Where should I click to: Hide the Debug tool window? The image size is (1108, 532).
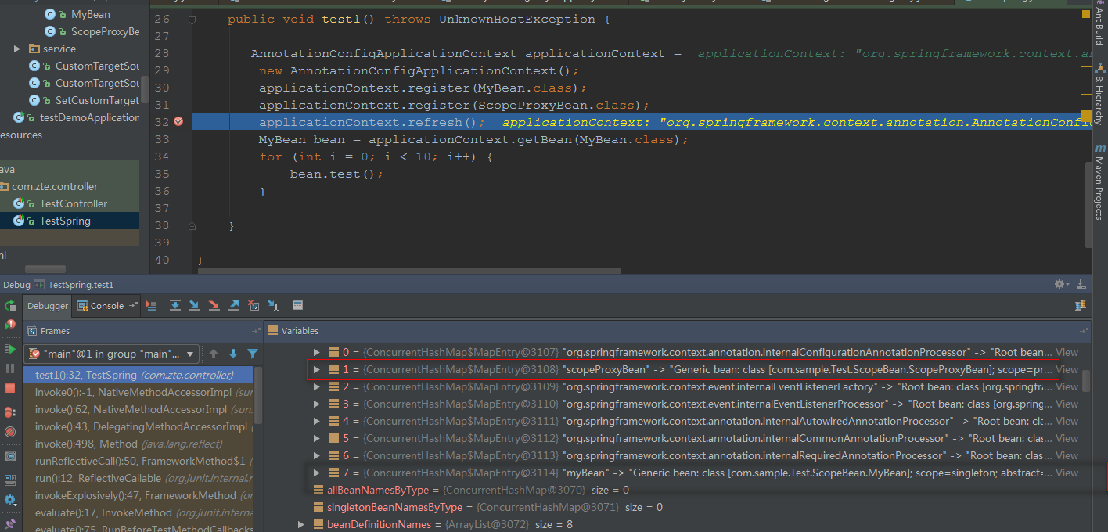[x=1082, y=284]
